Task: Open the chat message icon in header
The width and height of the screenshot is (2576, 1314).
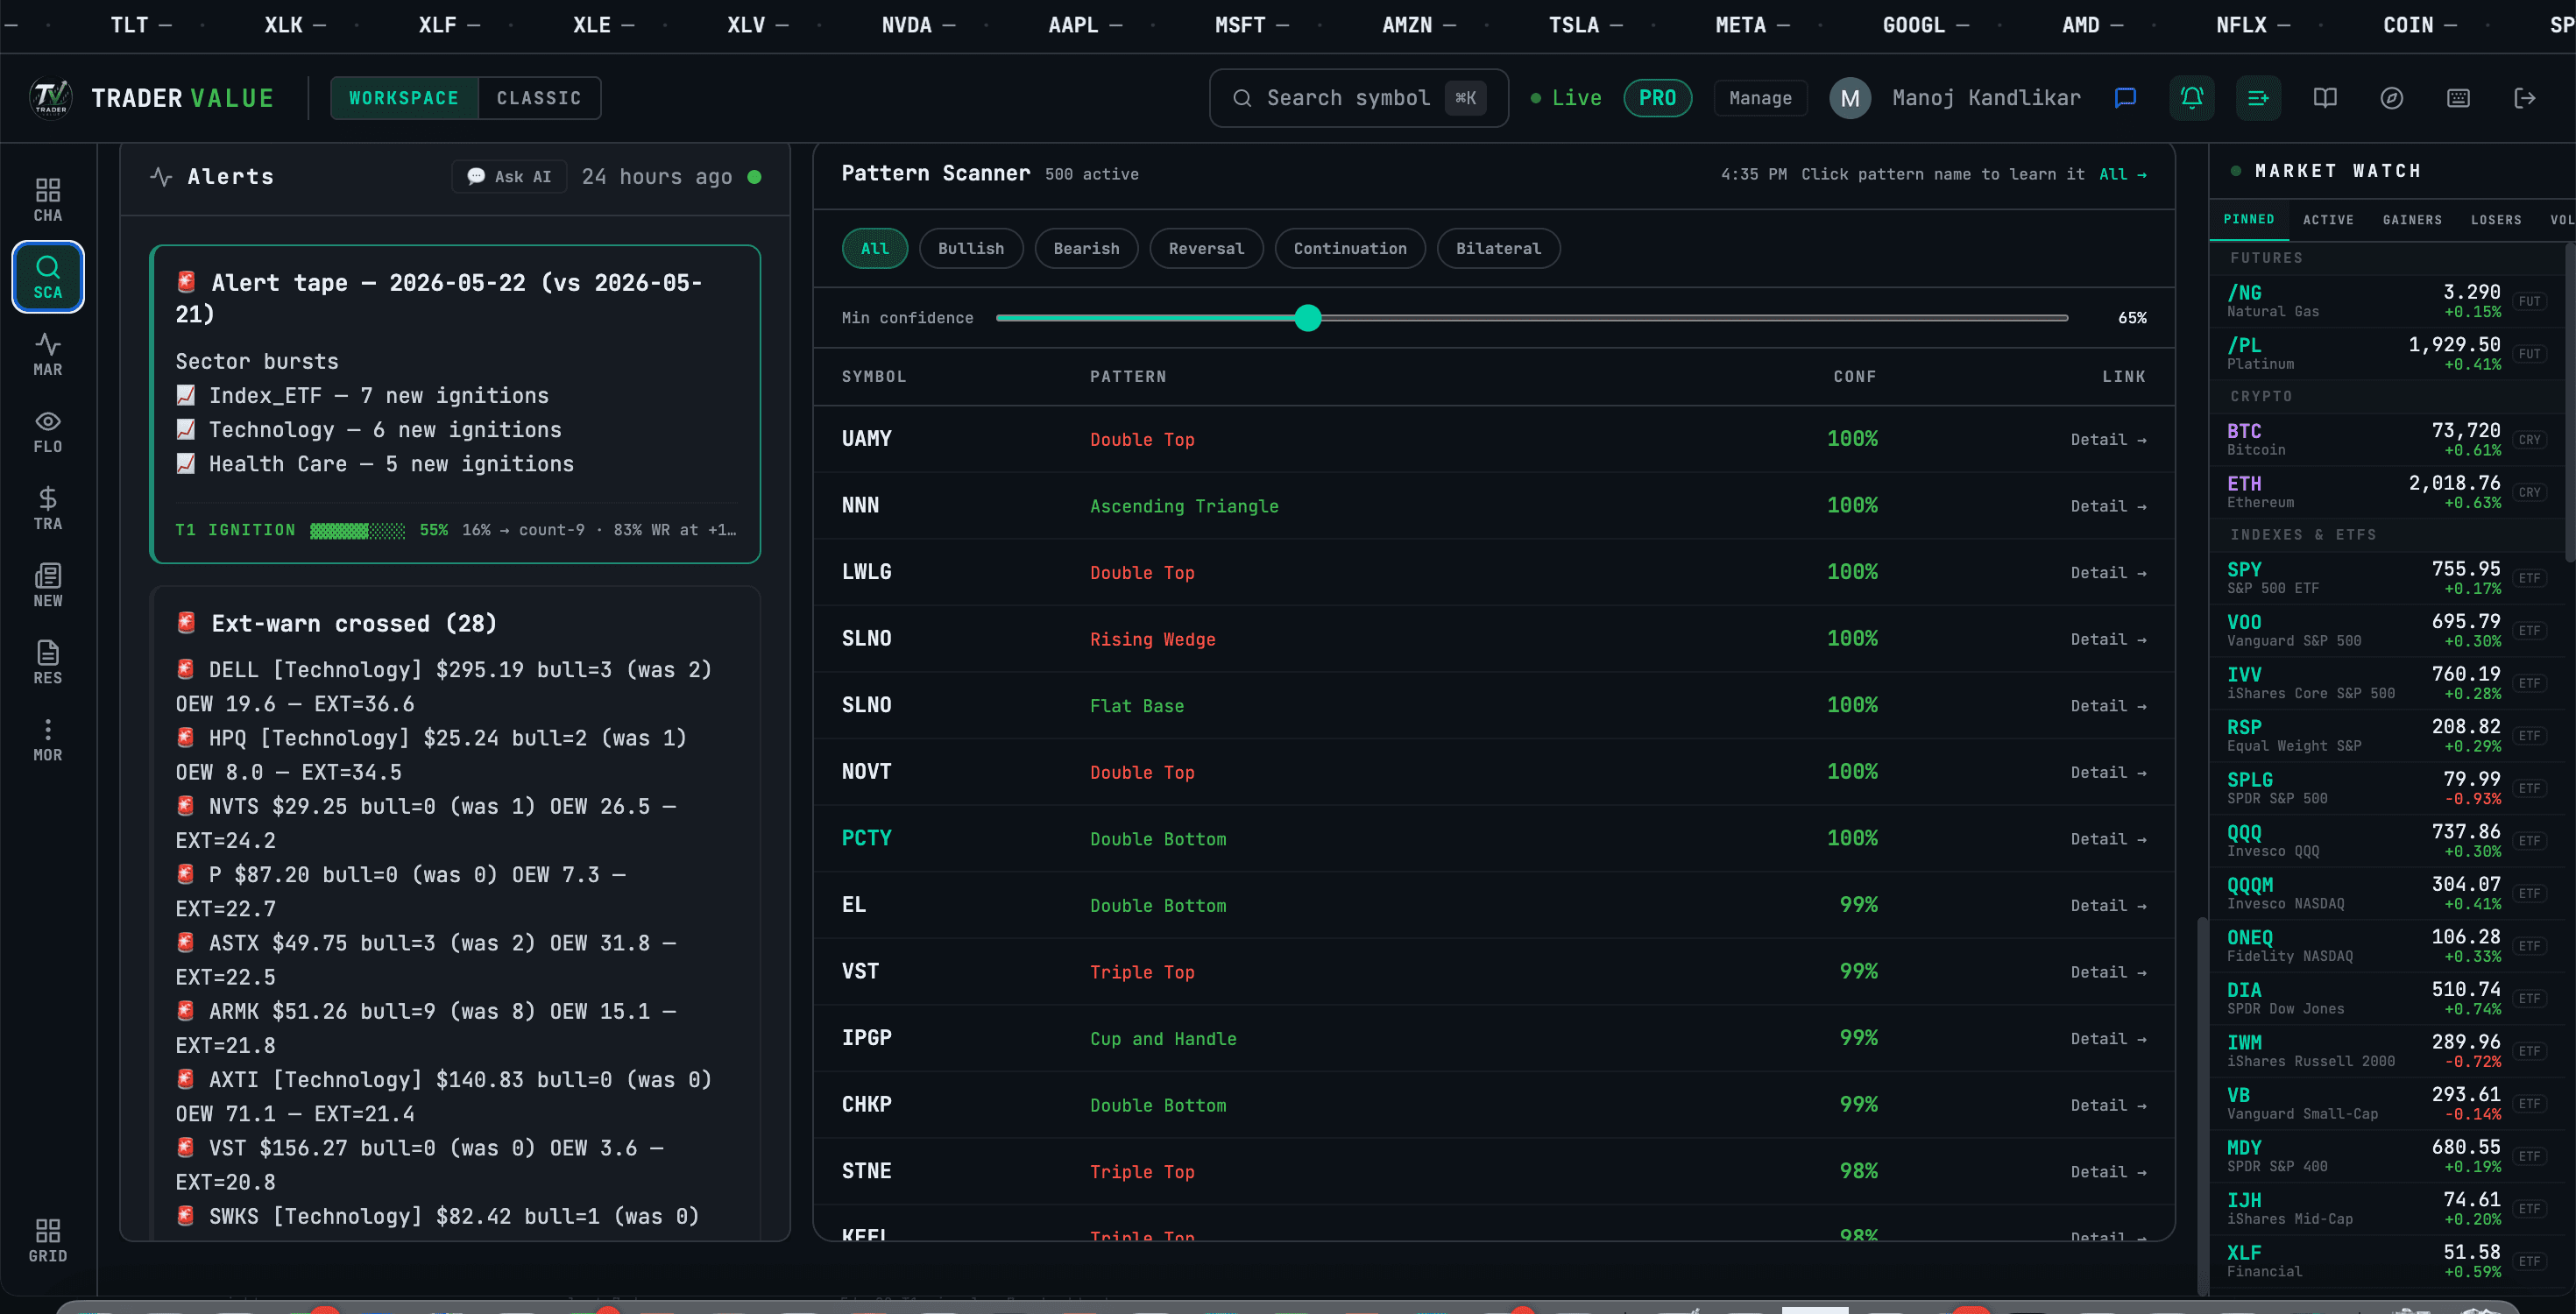Action: 2125,98
